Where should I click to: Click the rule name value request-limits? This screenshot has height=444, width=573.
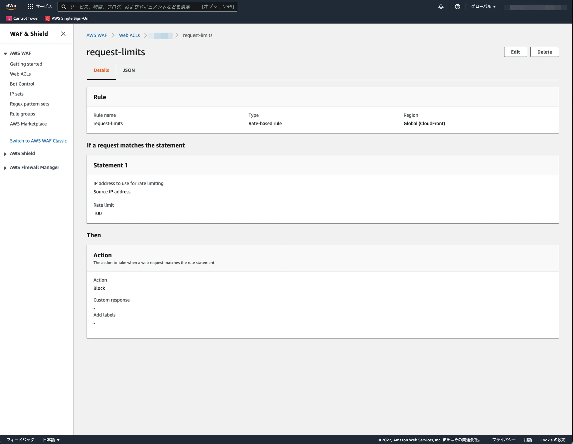point(108,123)
